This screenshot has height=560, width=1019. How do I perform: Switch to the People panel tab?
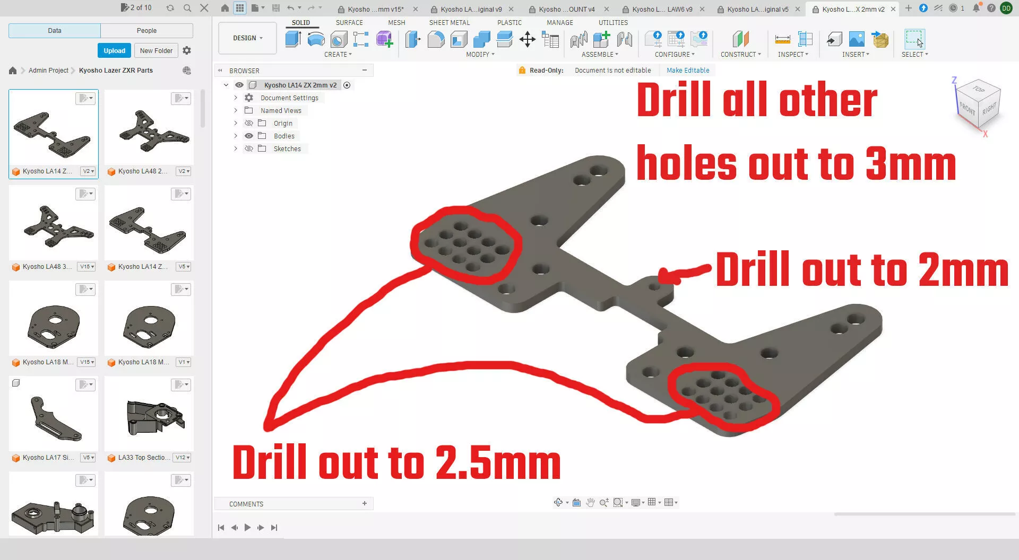click(x=146, y=30)
